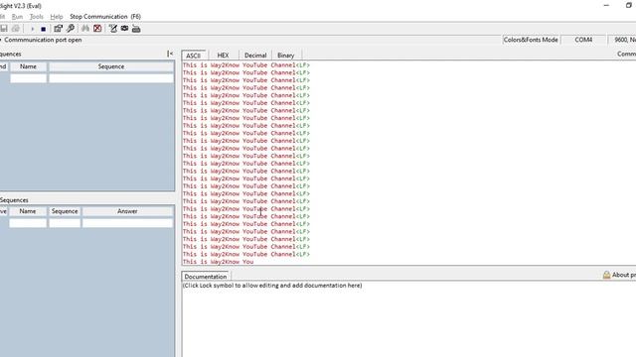Switch to the HEX tab

click(223, 56)
